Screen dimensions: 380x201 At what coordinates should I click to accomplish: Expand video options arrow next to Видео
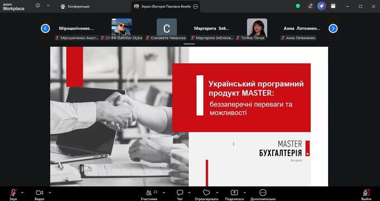point(50,193)
